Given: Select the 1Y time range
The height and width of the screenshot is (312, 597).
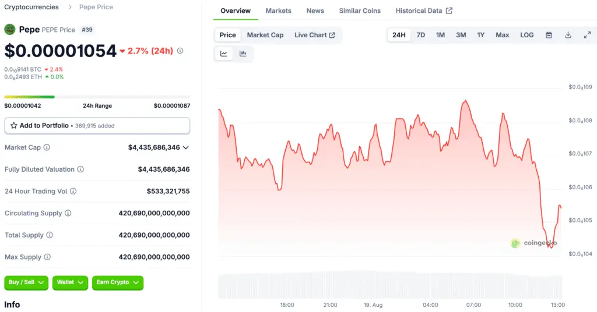Looking at the screenshot, I should 481,35.
